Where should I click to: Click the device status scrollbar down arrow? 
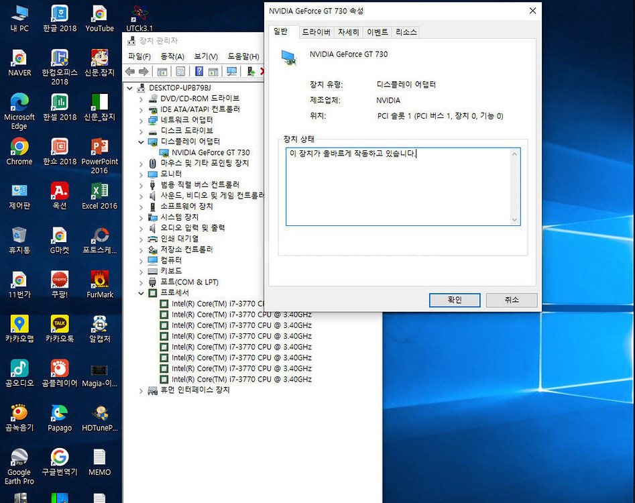coord(515,220)
